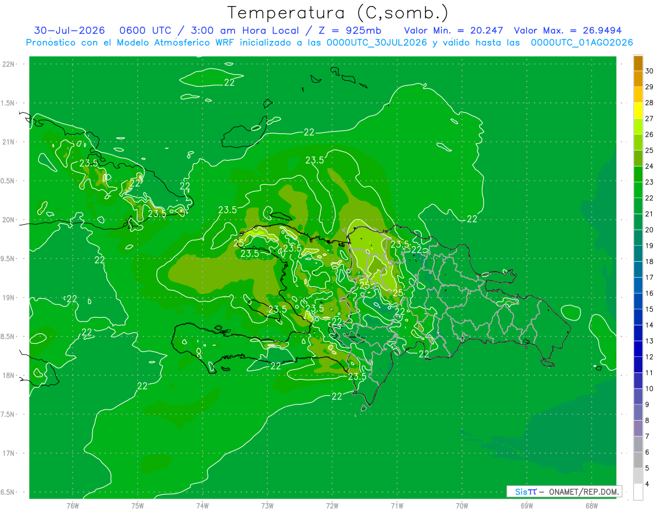The height and width of the screenshot is (513, 664).
Task: Click the '8.5N' latitude axis label
Action: 9,336
